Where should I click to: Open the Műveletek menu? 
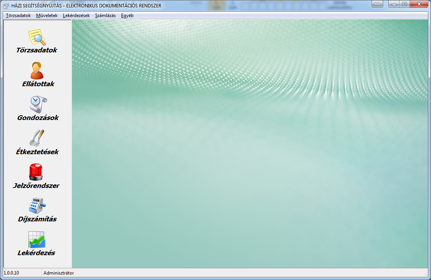pos(47,16)
